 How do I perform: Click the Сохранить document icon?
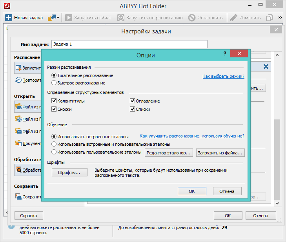point(18,197)
